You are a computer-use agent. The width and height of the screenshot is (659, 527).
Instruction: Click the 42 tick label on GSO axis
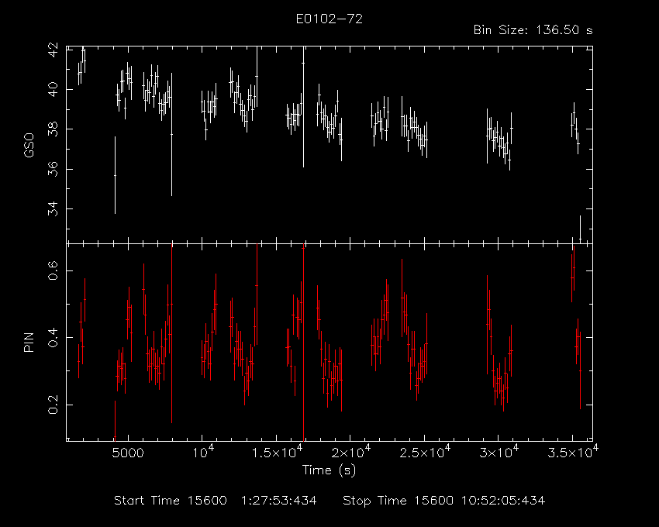(x=53, y=50)
